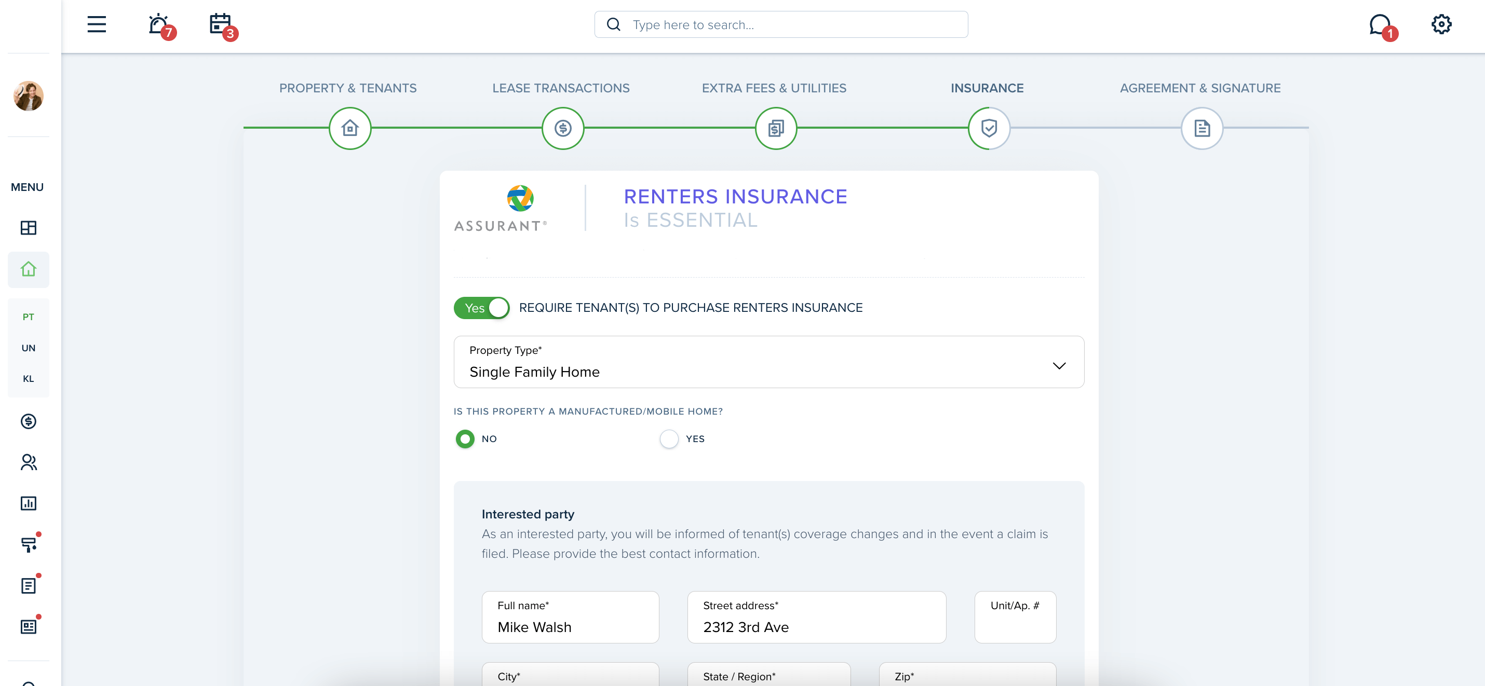Click the Property Type chevron arrow
Image resolution: width=1485 pixels, height=686 pixels.
[1059, 366]
